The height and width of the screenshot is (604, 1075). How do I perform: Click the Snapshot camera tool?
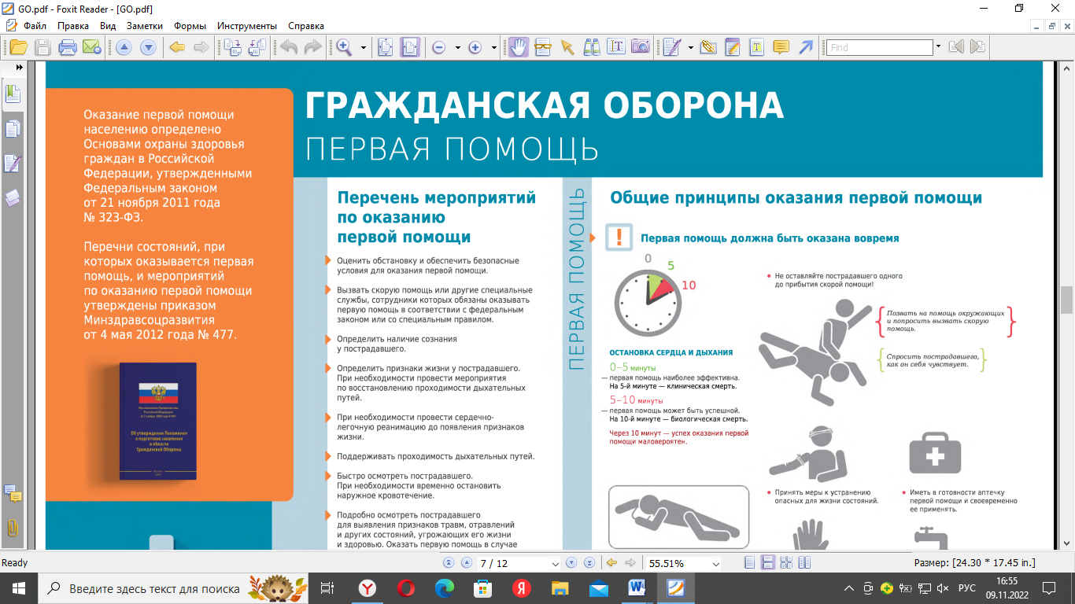click(640, 47)
